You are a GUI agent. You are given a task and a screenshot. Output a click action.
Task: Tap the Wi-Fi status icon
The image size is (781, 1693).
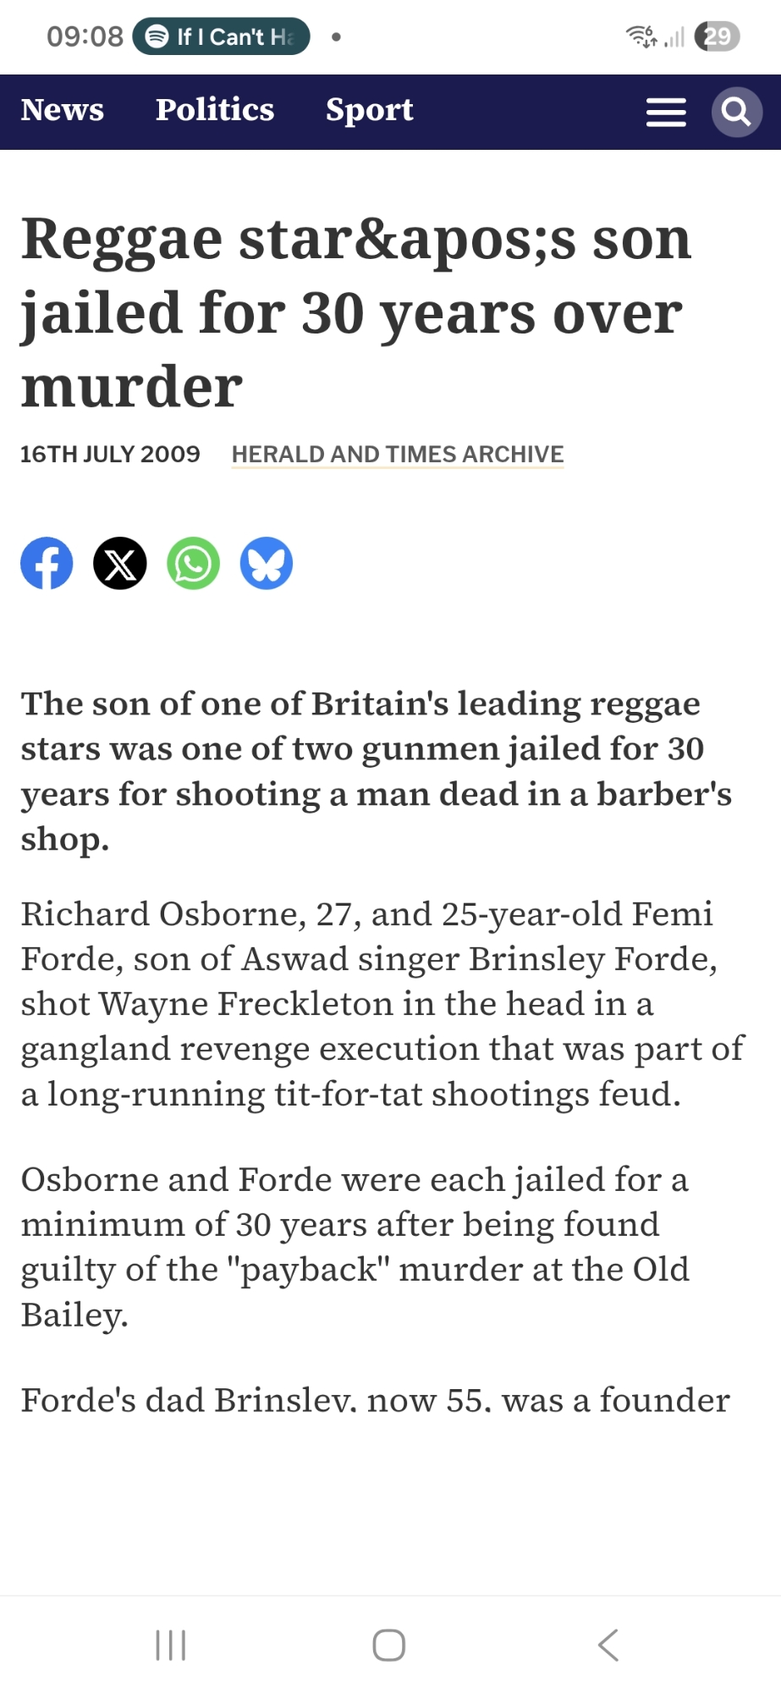(641, 36)
